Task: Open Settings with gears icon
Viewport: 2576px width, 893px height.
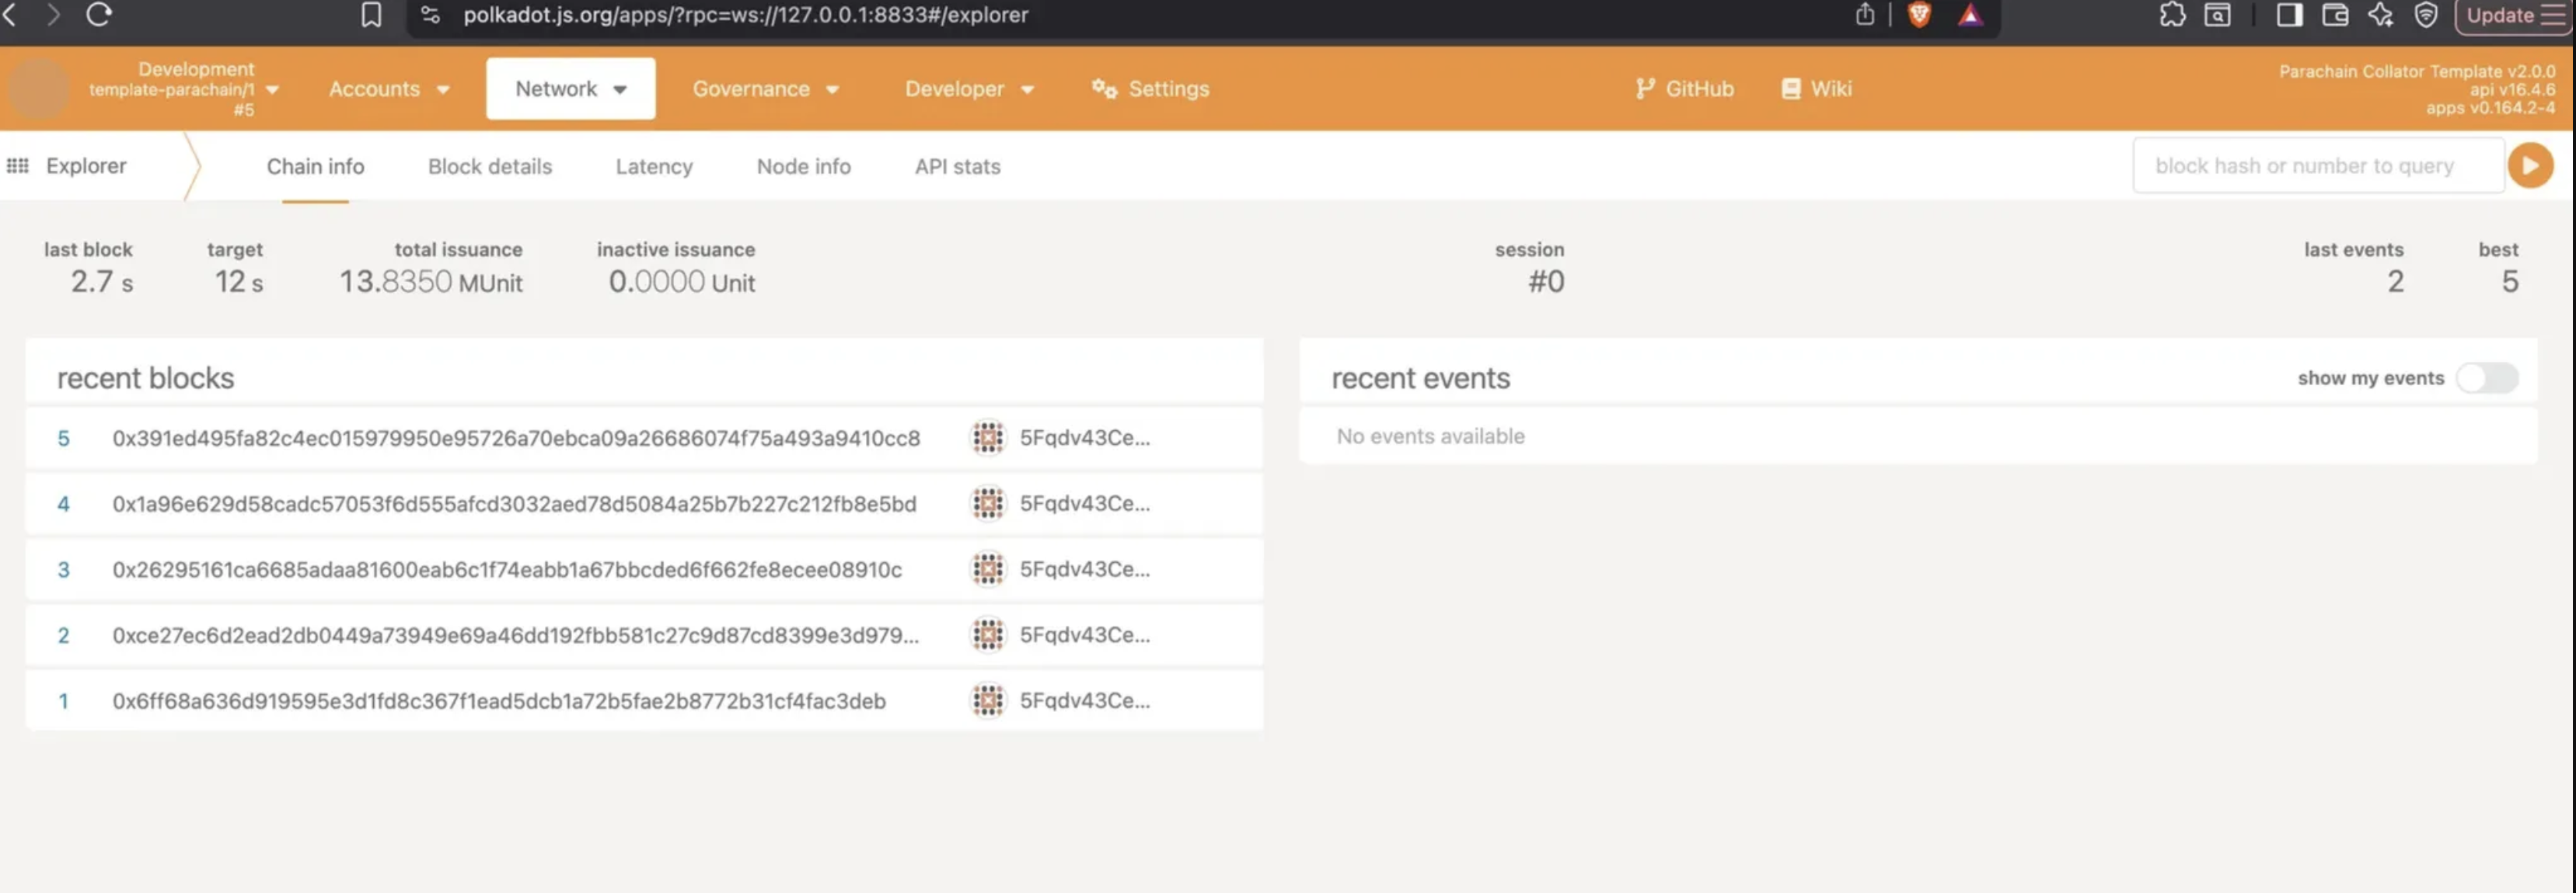Action: click(1150, 89)
